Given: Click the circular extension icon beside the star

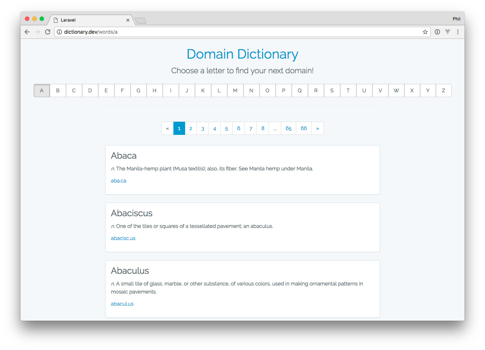Looking at the screenshot, I should (437, 32).
